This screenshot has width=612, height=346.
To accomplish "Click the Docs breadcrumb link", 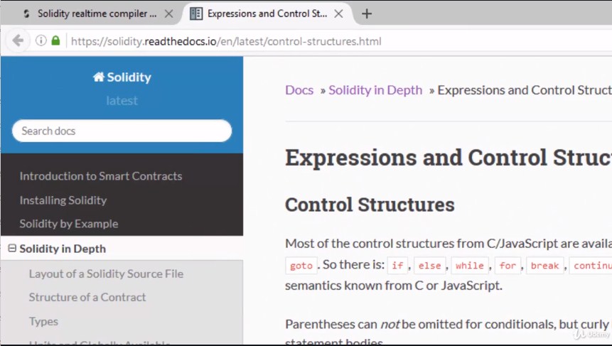I will coord(299,90).
